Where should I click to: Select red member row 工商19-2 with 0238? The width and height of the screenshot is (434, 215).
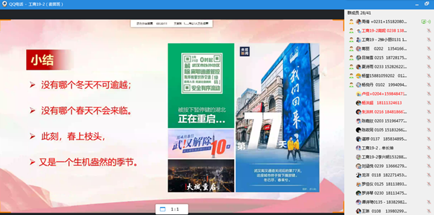coord(389,31)
